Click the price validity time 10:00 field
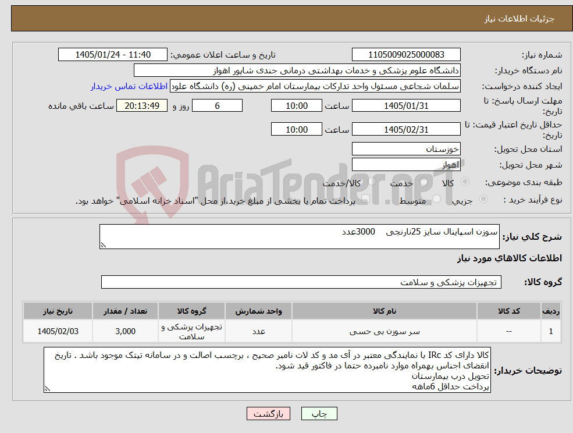Viewport: 573px width, 433px height. 296,129
